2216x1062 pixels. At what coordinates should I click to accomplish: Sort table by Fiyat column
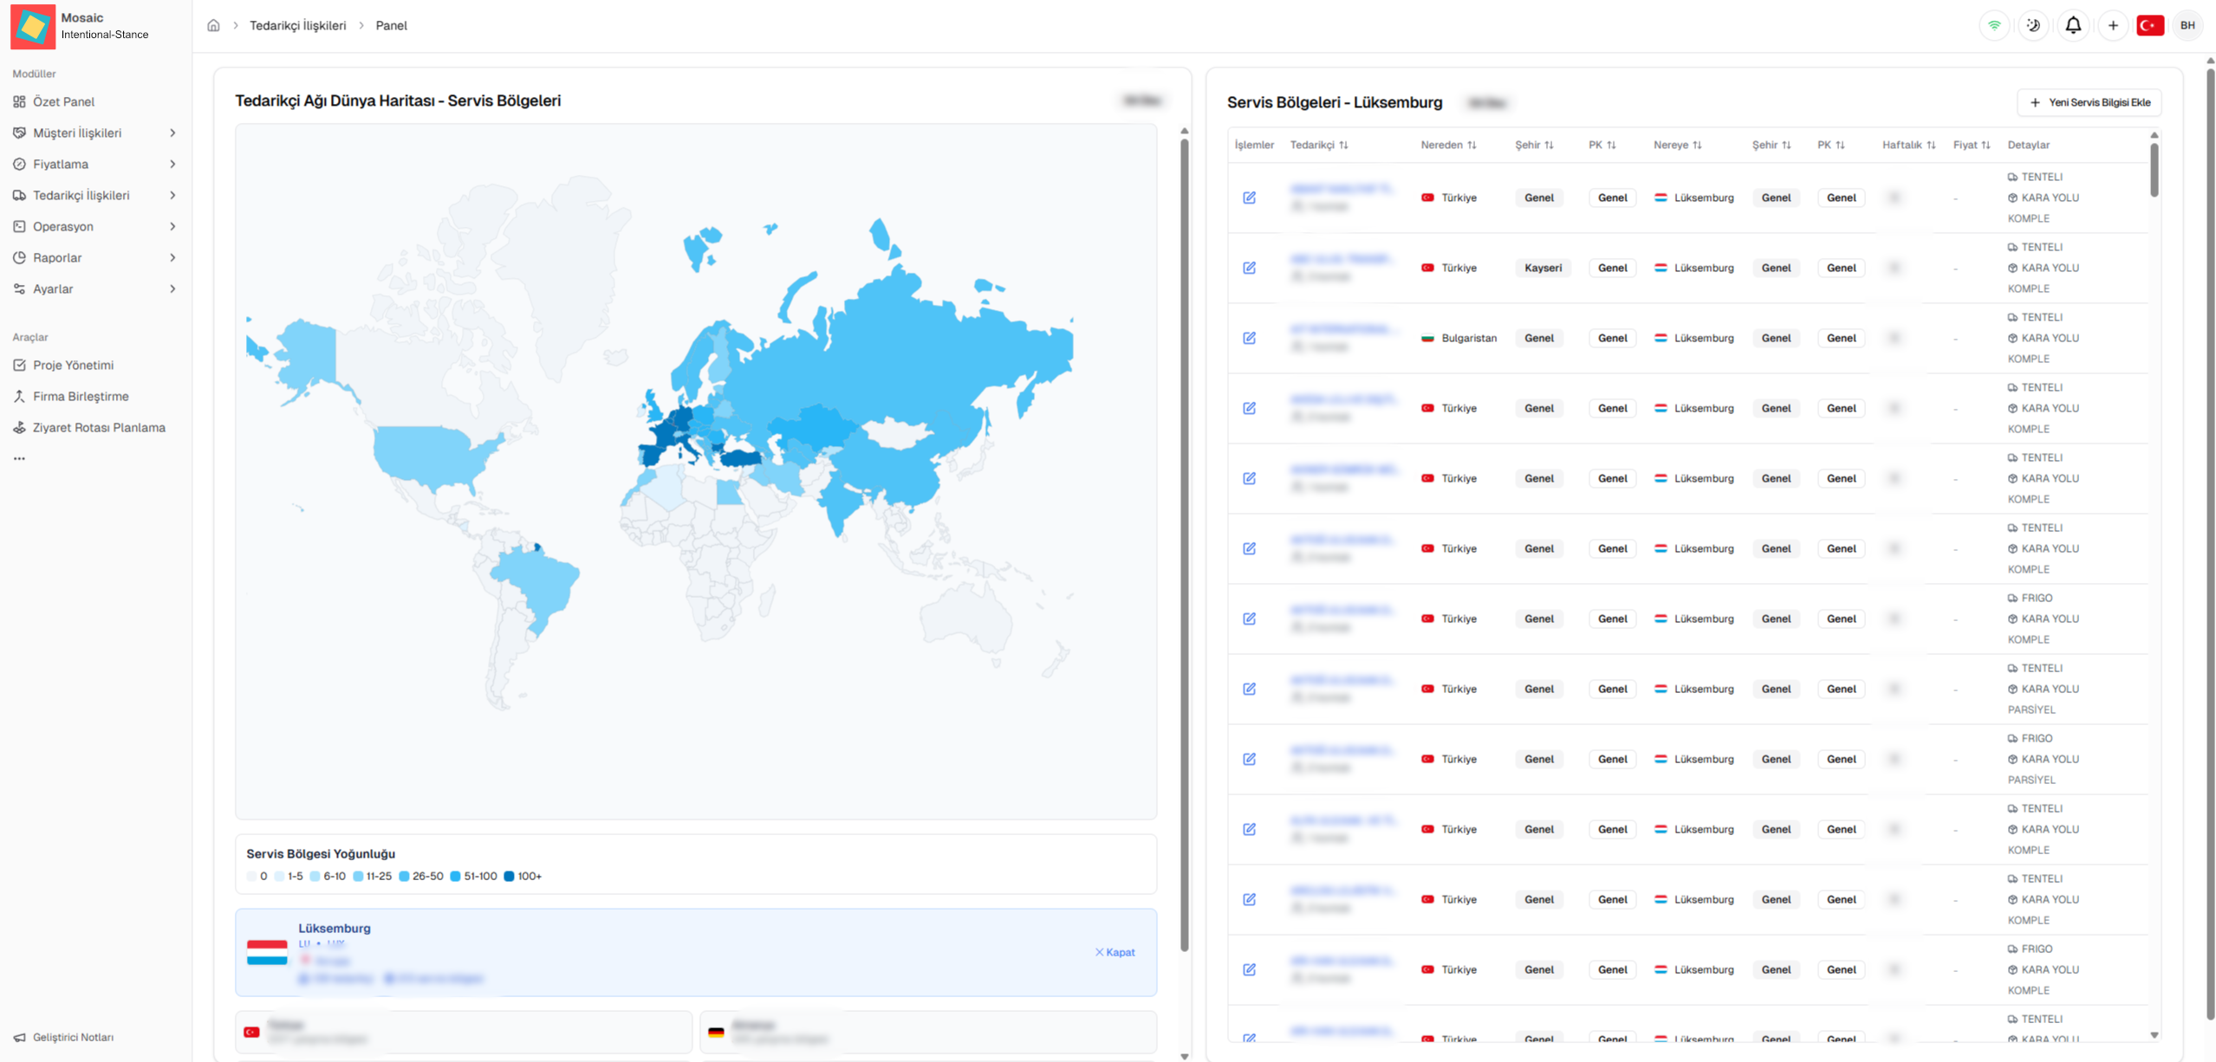[x=1972, y=145]
